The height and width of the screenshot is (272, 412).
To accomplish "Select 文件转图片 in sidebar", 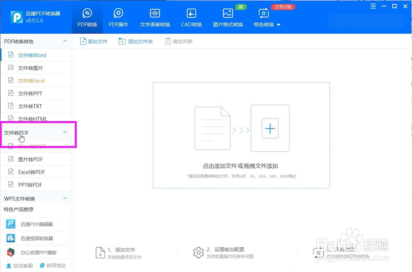I will 36,68.
